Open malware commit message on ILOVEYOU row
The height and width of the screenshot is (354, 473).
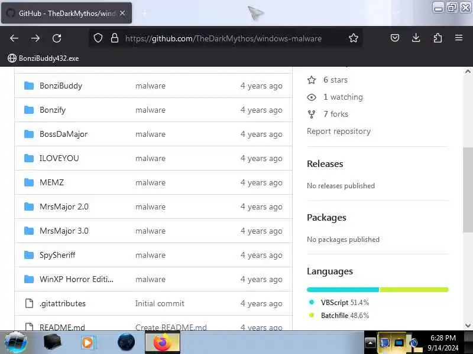tap(150, 158)
